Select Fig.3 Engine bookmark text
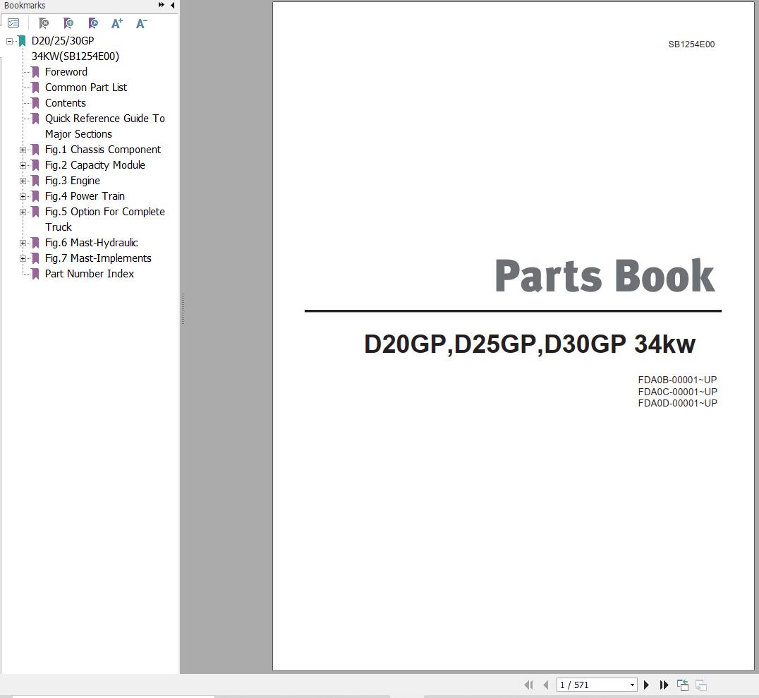This screenshot has width=759, height=698. pyautogui.click(x=73, y=180)
